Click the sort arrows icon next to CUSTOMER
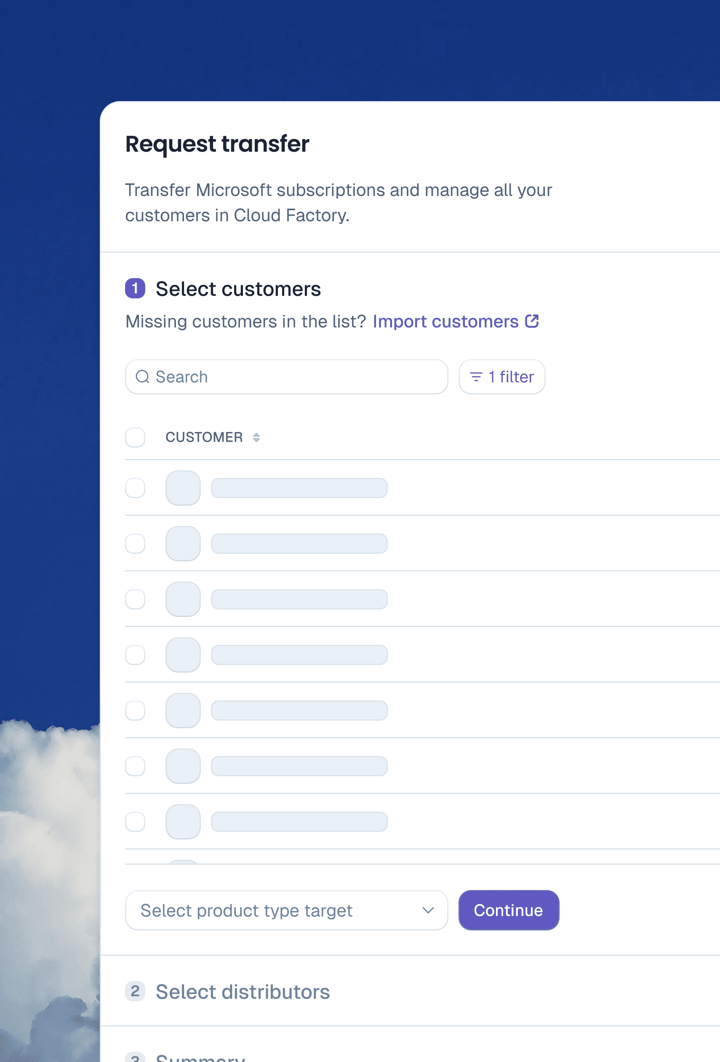Screen dimensions: 720x1062 [x=256, y=437]
